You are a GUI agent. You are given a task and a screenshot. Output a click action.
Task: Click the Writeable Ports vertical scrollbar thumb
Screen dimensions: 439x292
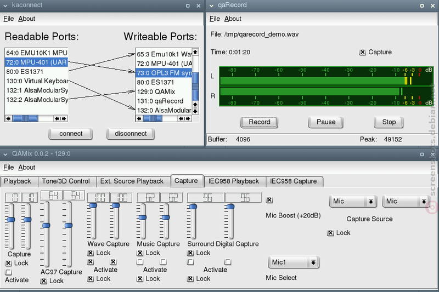(195, 86)
